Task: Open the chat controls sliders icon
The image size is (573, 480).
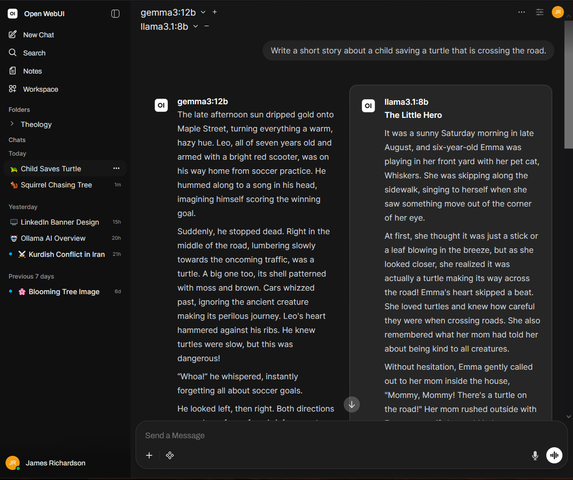Action: click(x=540, y=12)
